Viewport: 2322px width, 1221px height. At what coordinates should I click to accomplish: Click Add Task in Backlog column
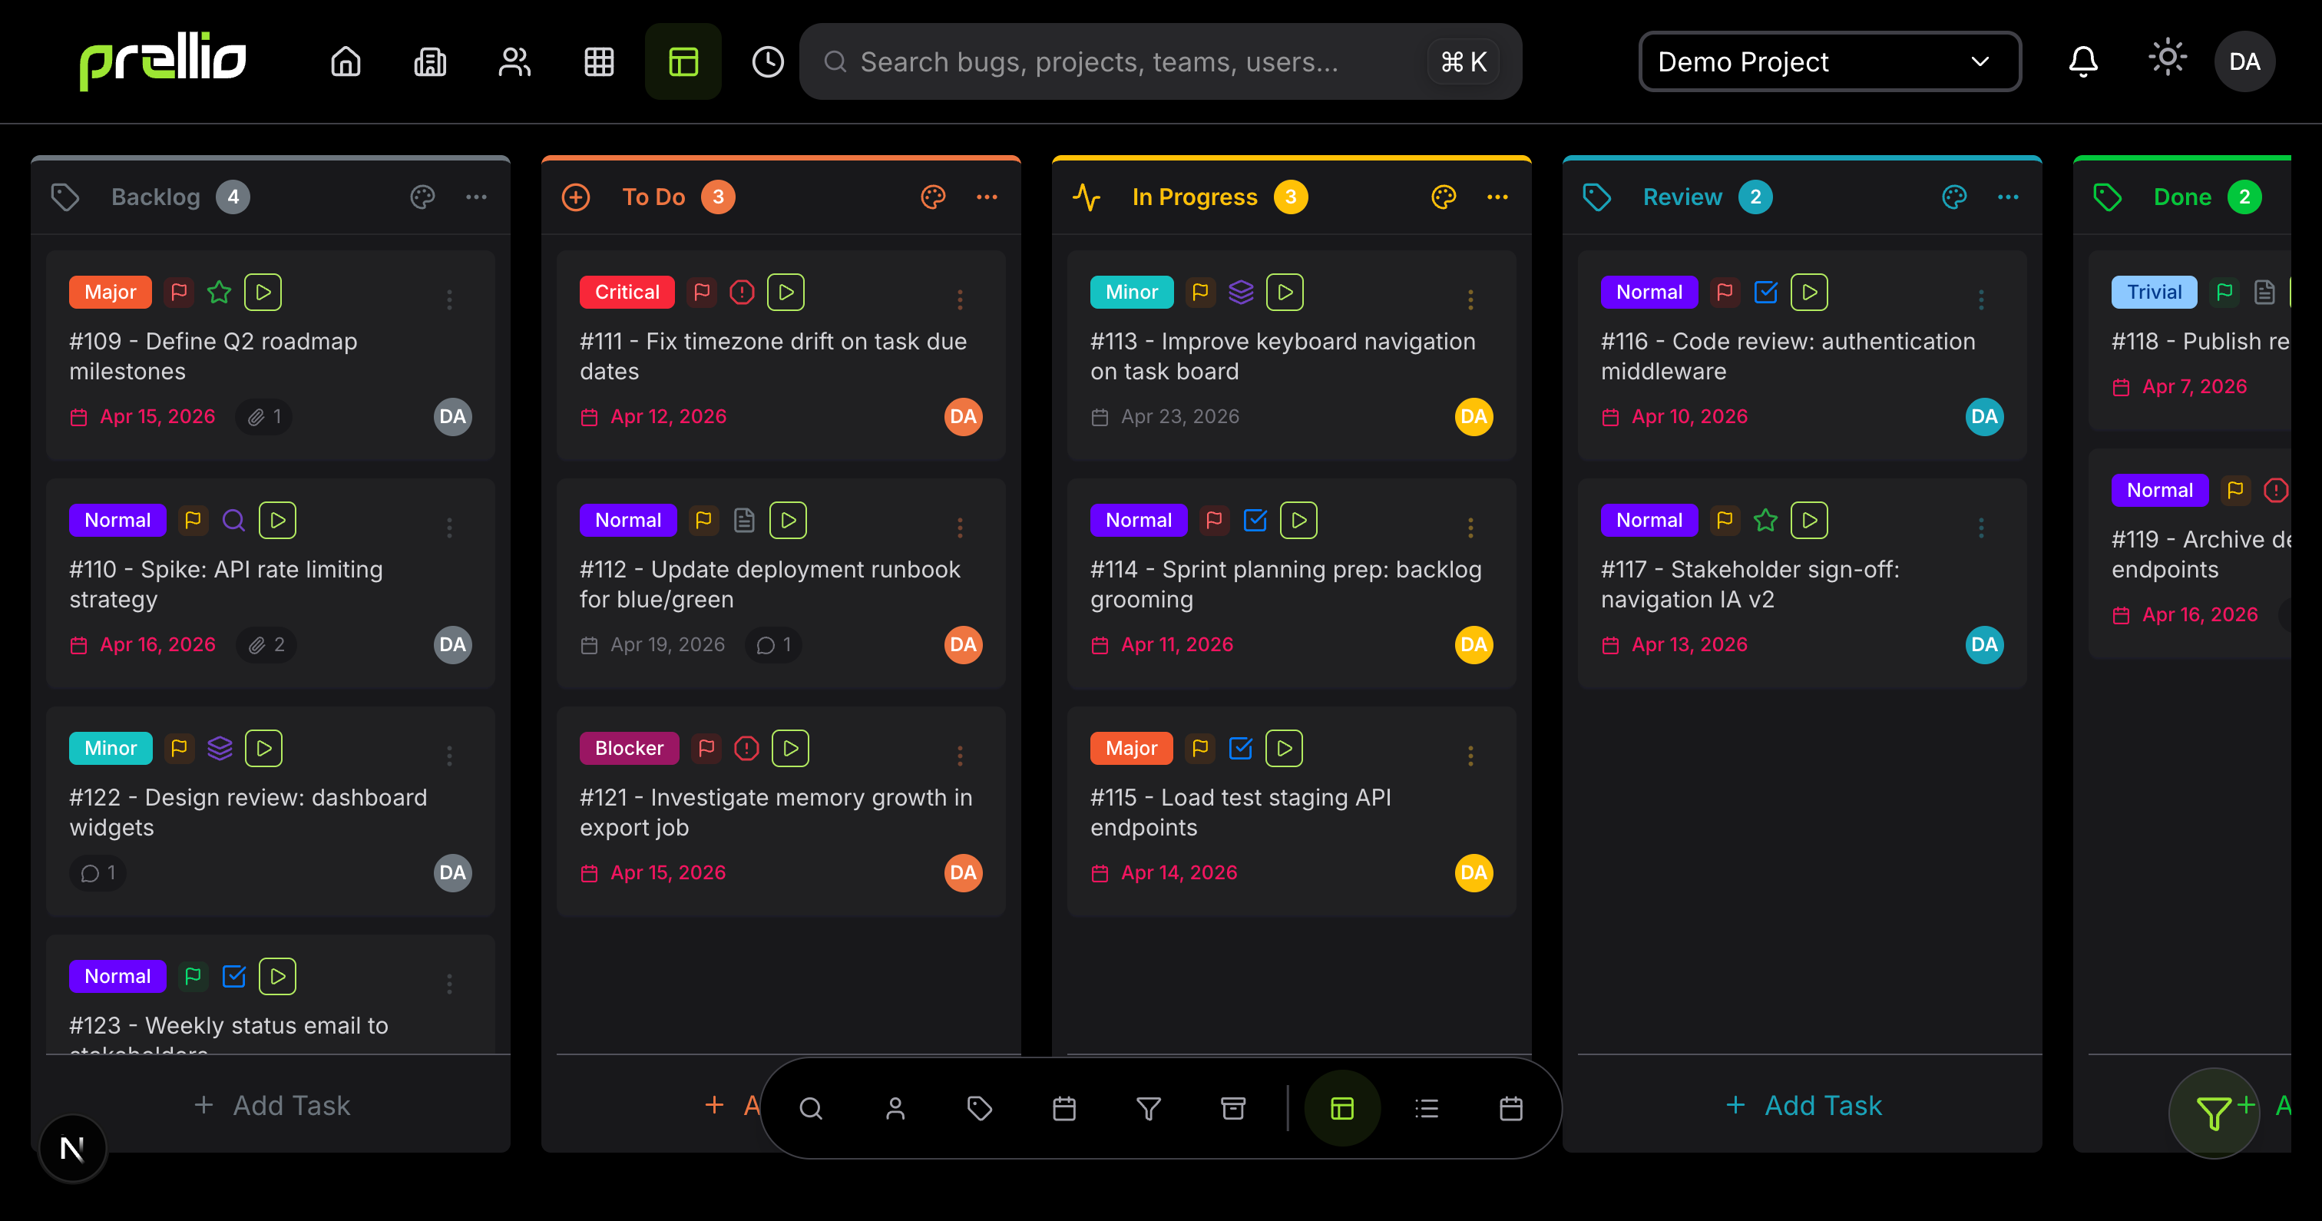click(271, 1106)
